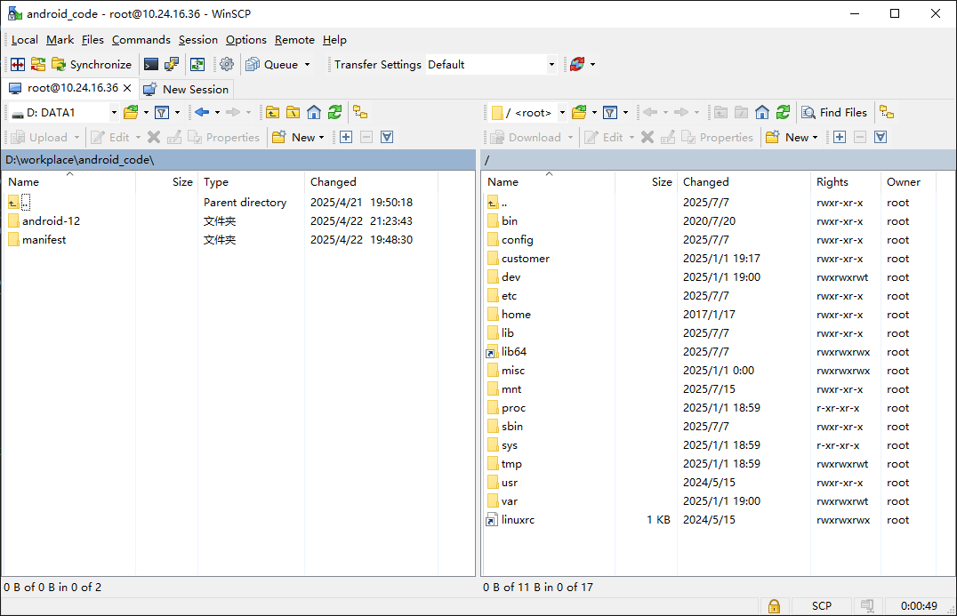The height and width of the screenshot is (616, 957).
Task: Refresh the remote panel directory
Action: [783, 112]
